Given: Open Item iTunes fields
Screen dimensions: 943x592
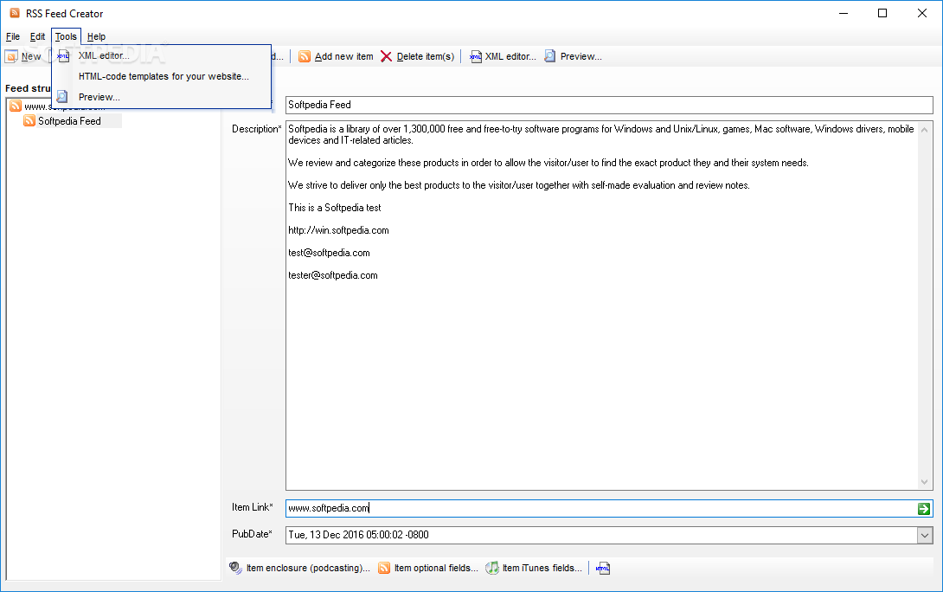Looking at the screenshot, I should pos(534,568).
